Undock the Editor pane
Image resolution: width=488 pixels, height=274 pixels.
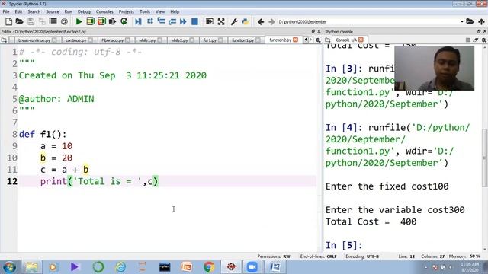pyautogui.click(x=313, y=31)
